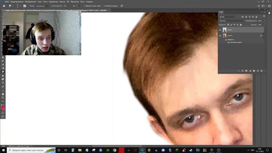
Task: Select the second layer thumbnail
Action: 225,36
